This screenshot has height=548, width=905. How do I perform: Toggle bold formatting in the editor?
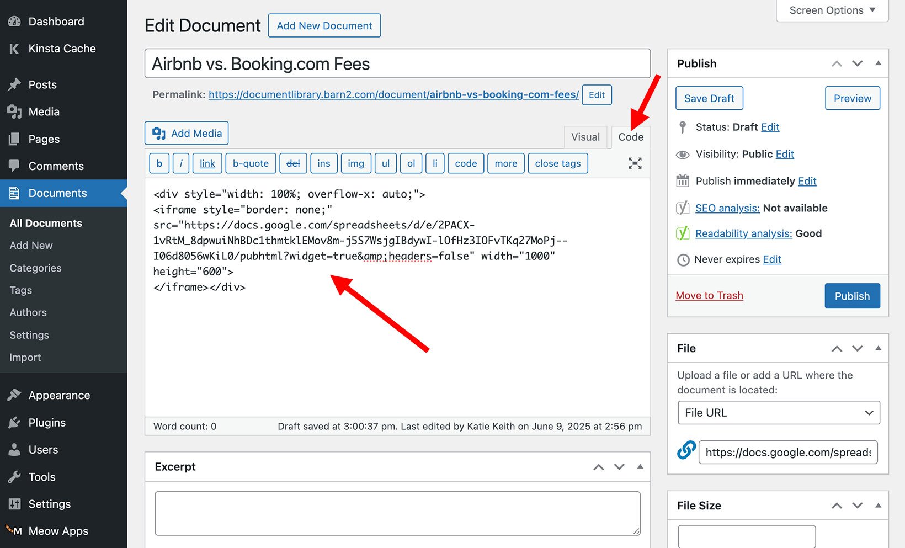point(159,163)
